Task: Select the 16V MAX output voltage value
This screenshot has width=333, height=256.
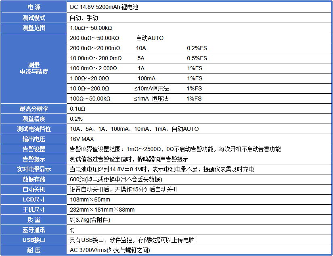Action: [82, 139]
